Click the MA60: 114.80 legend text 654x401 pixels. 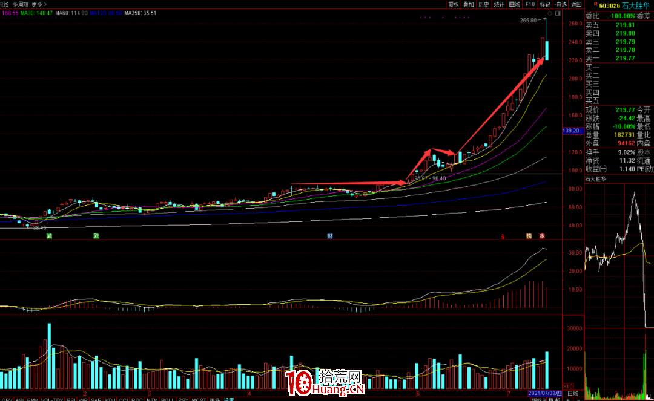point(71,13)
